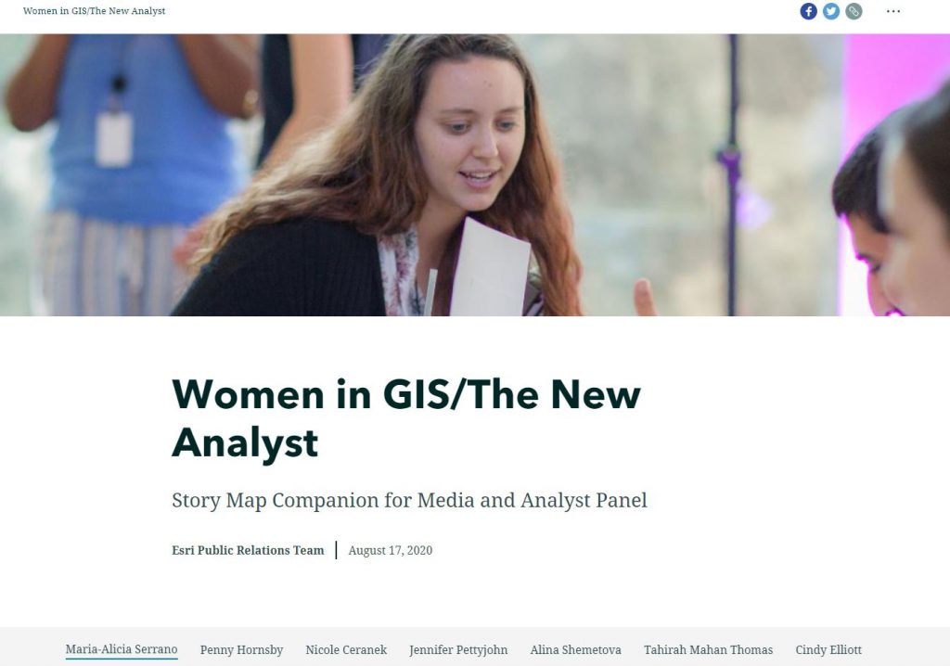Open Maria-Alicia Serrano section
The height and width of the screenshot is (666, 950).
[122, 649]
